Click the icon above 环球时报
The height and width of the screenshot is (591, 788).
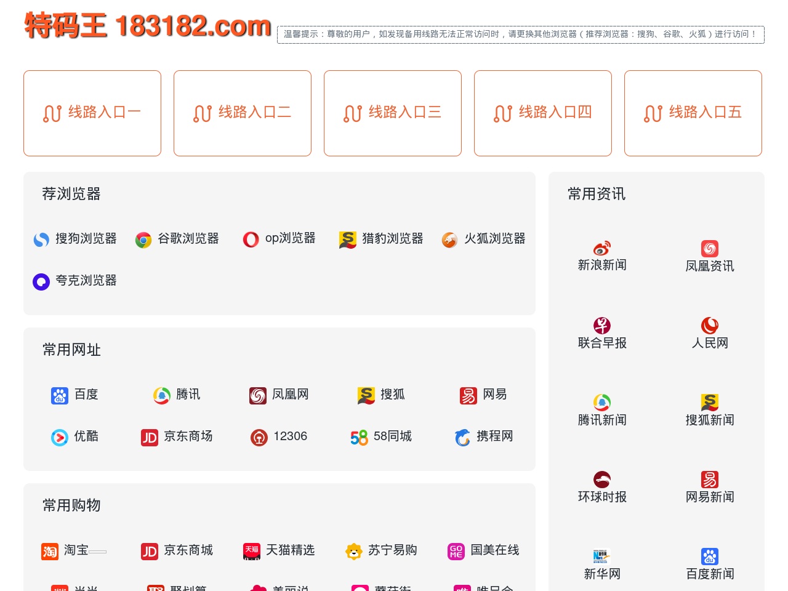[x=602, y=479]
